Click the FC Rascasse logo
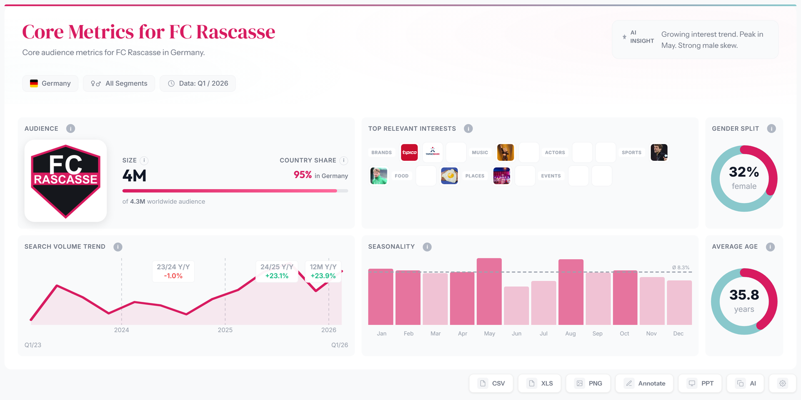The height and width of the screenshot is (400, 801). click(x=66, y=181)
